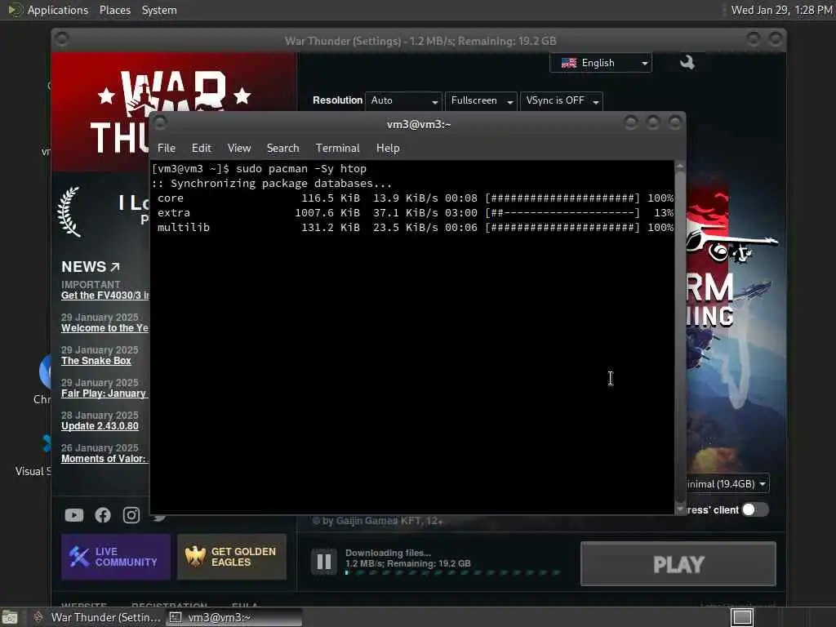Open the 'Get the FV4030/3' news link
Image resolution: width=836 pixels, height=627 pixels.
[105, 296]
